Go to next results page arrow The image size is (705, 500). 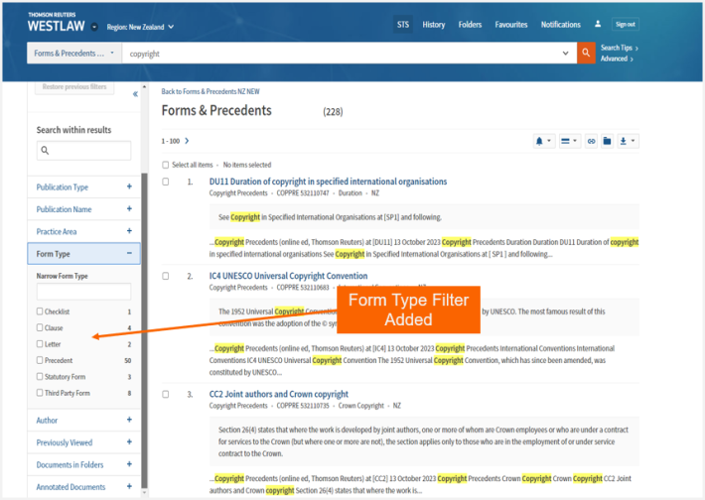(x=187, y=141)
